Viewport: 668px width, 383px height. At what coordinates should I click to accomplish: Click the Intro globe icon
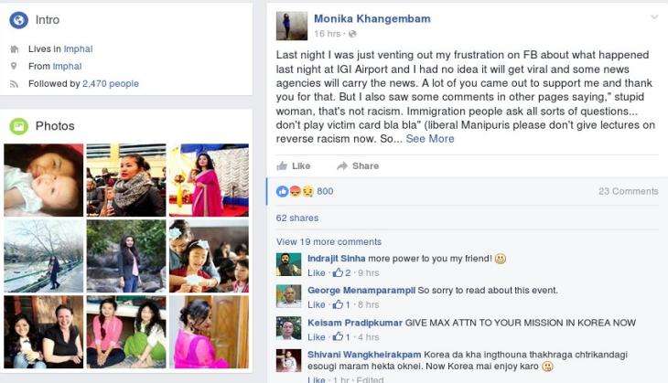tap(18, 20)
